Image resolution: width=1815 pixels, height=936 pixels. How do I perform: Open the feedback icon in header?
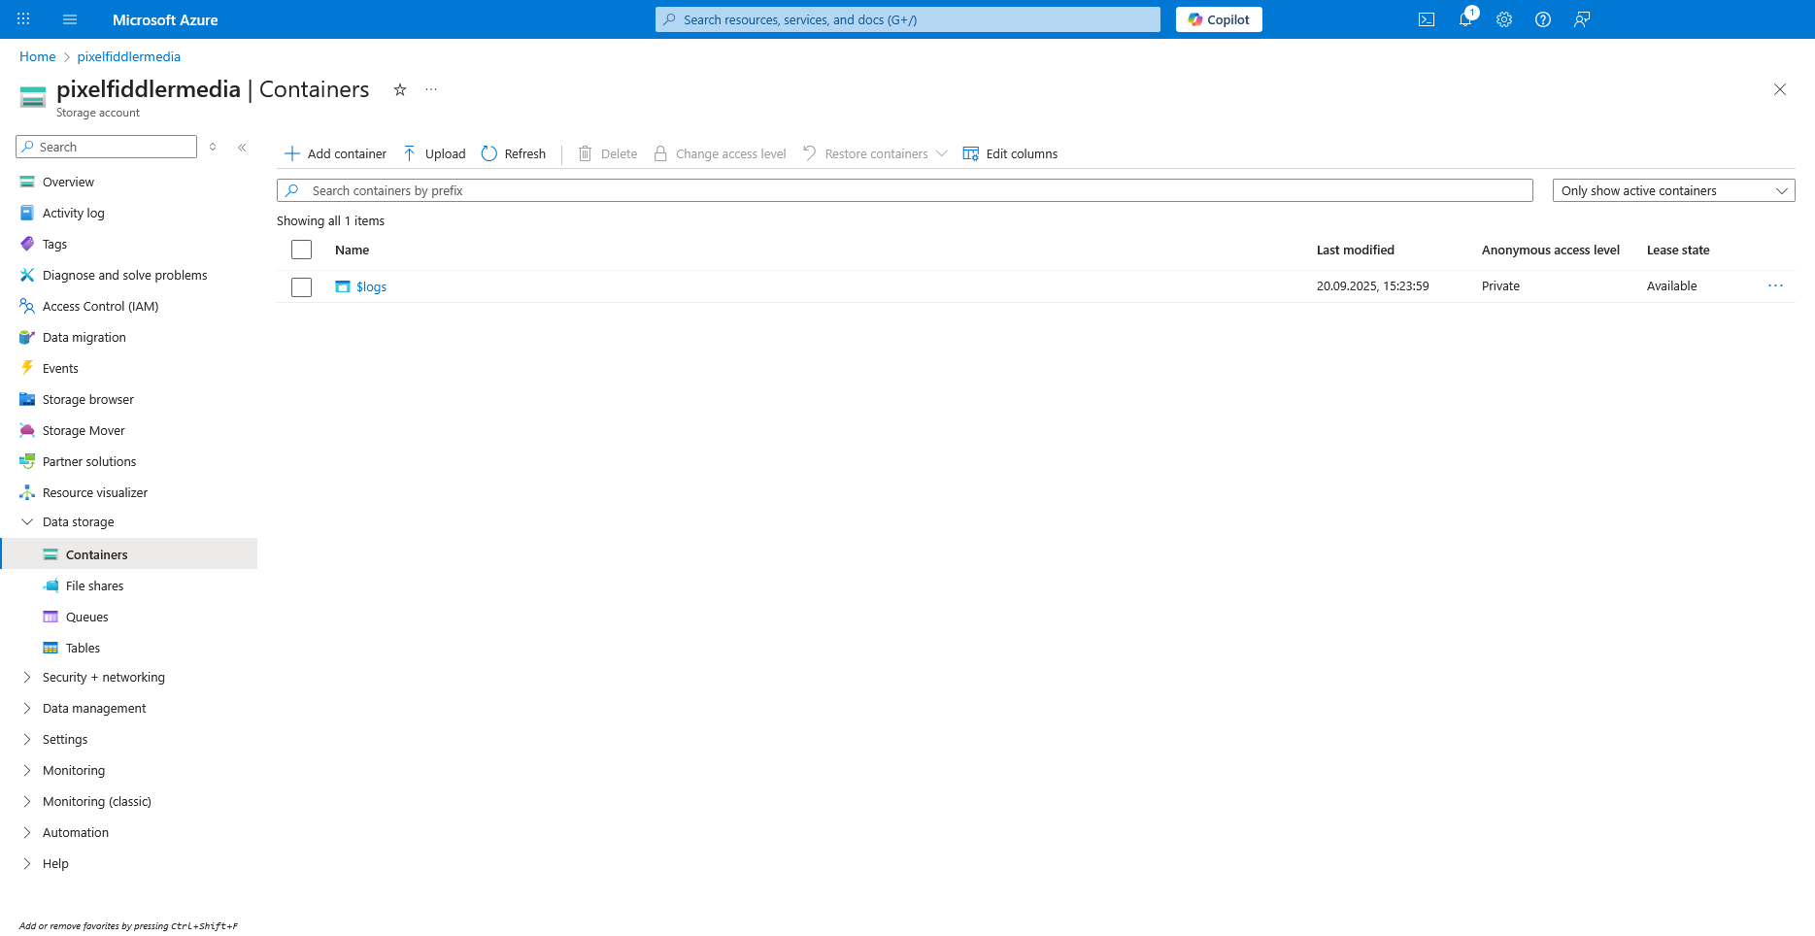coord(1582,19)
